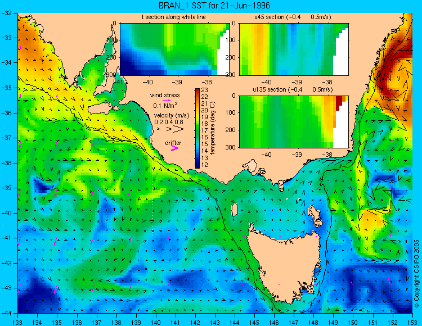Screen dimensions: 422x326
Task: Click the 'velocity (m/s)' legend label
Action: (x=172, y=116)
